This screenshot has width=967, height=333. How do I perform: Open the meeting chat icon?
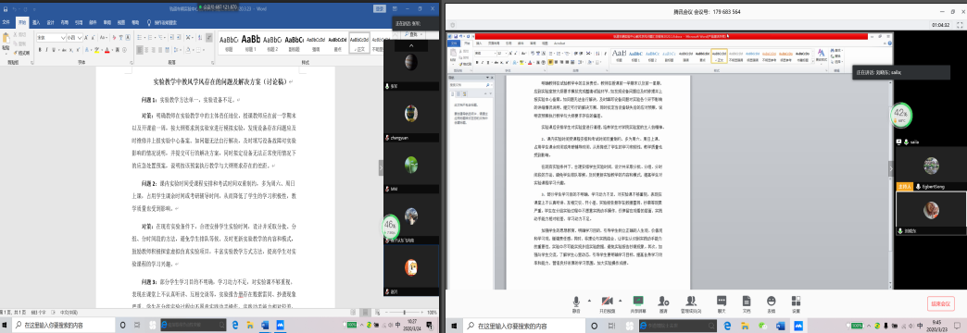pos(721,303)
